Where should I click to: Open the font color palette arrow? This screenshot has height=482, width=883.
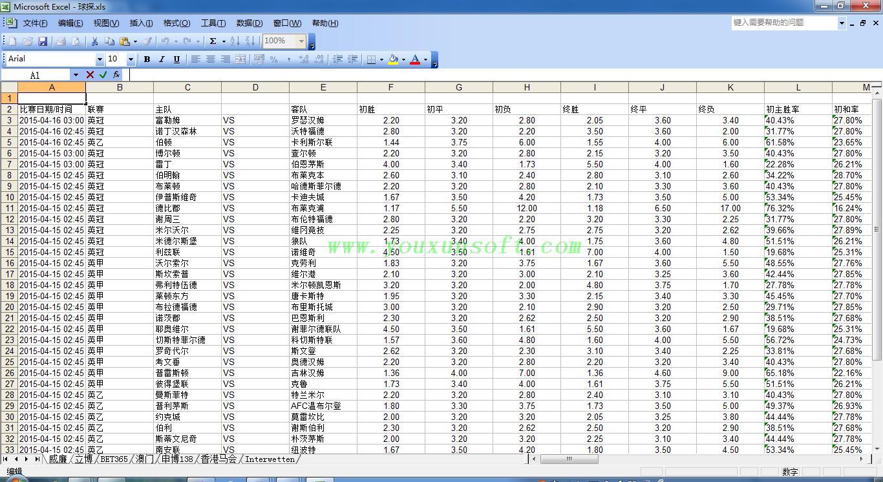425,59
